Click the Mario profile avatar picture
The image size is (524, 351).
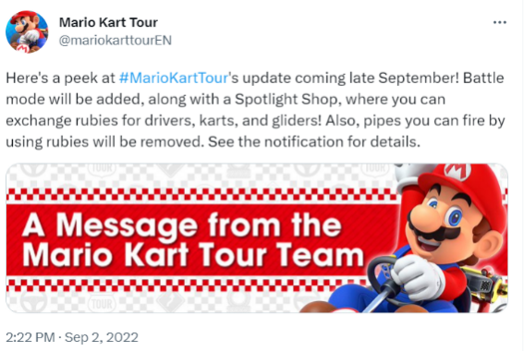tap(27, 31)
